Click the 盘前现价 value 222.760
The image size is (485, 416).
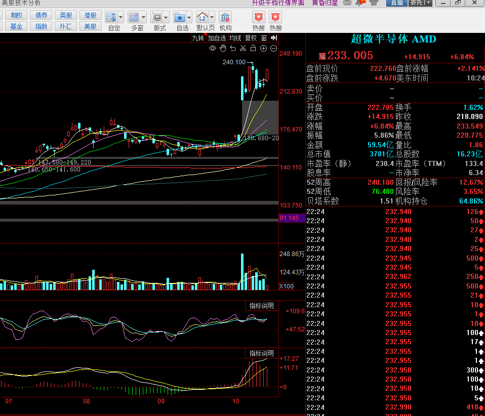pyautogui.click(x=383, y=68)
